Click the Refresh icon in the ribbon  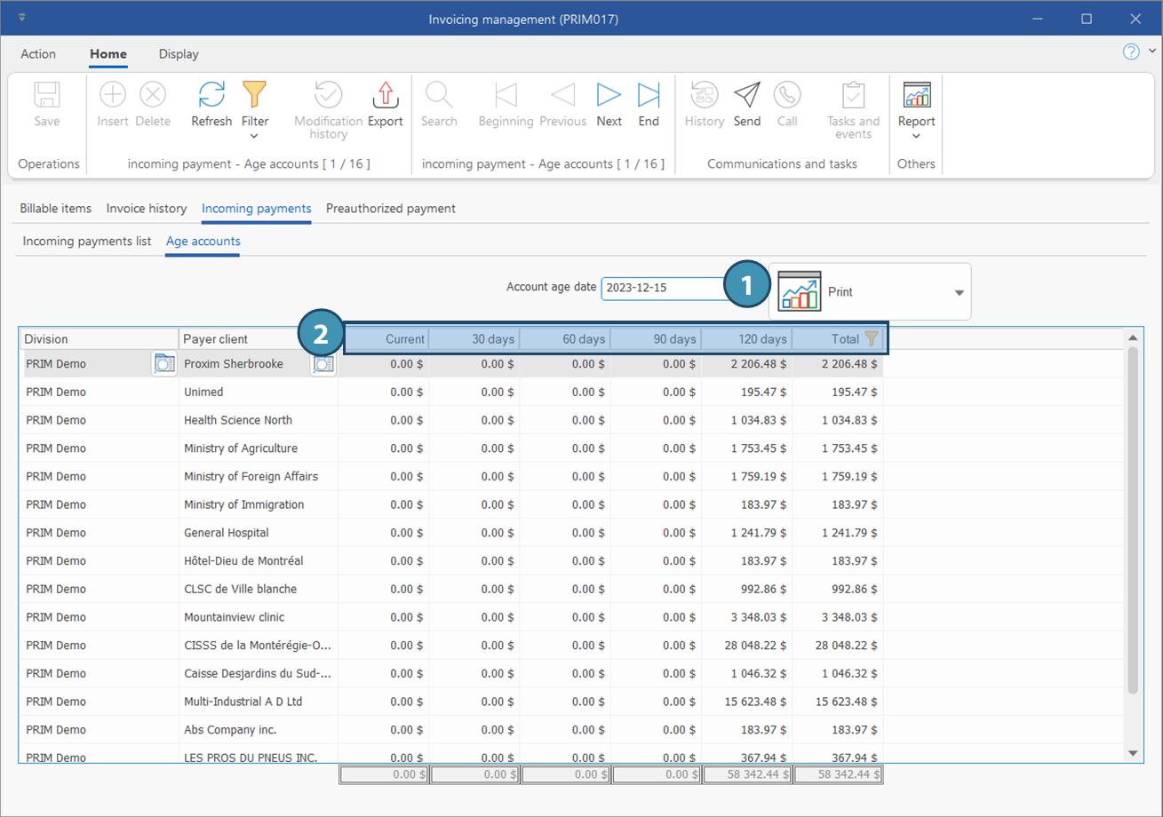click(211, 95)
